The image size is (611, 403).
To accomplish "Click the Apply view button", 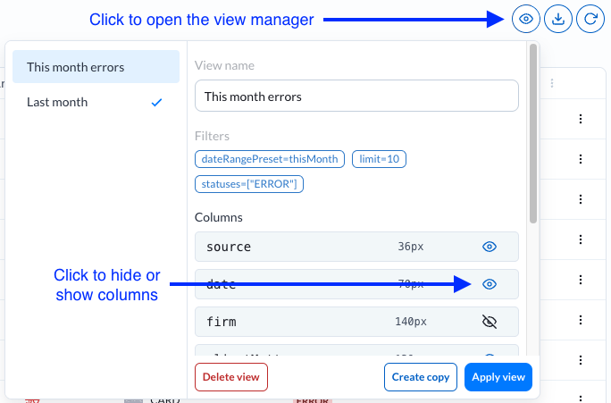I will [x=498, y=377].
